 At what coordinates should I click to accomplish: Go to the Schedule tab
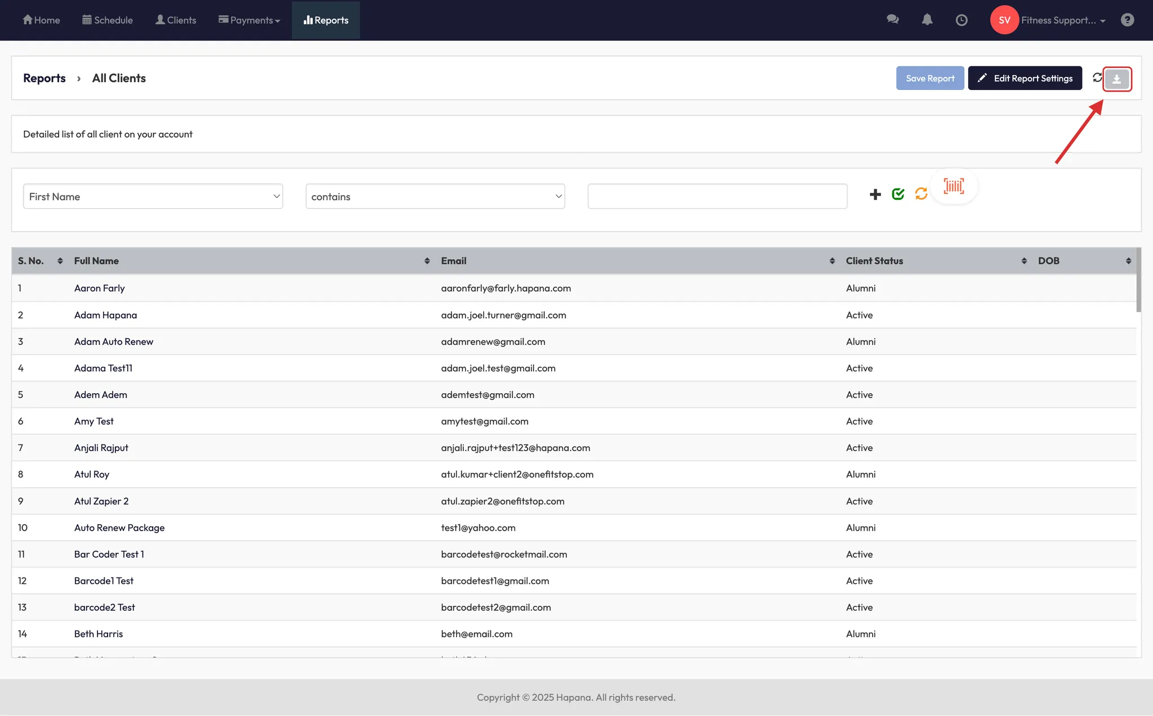(108, 20)
